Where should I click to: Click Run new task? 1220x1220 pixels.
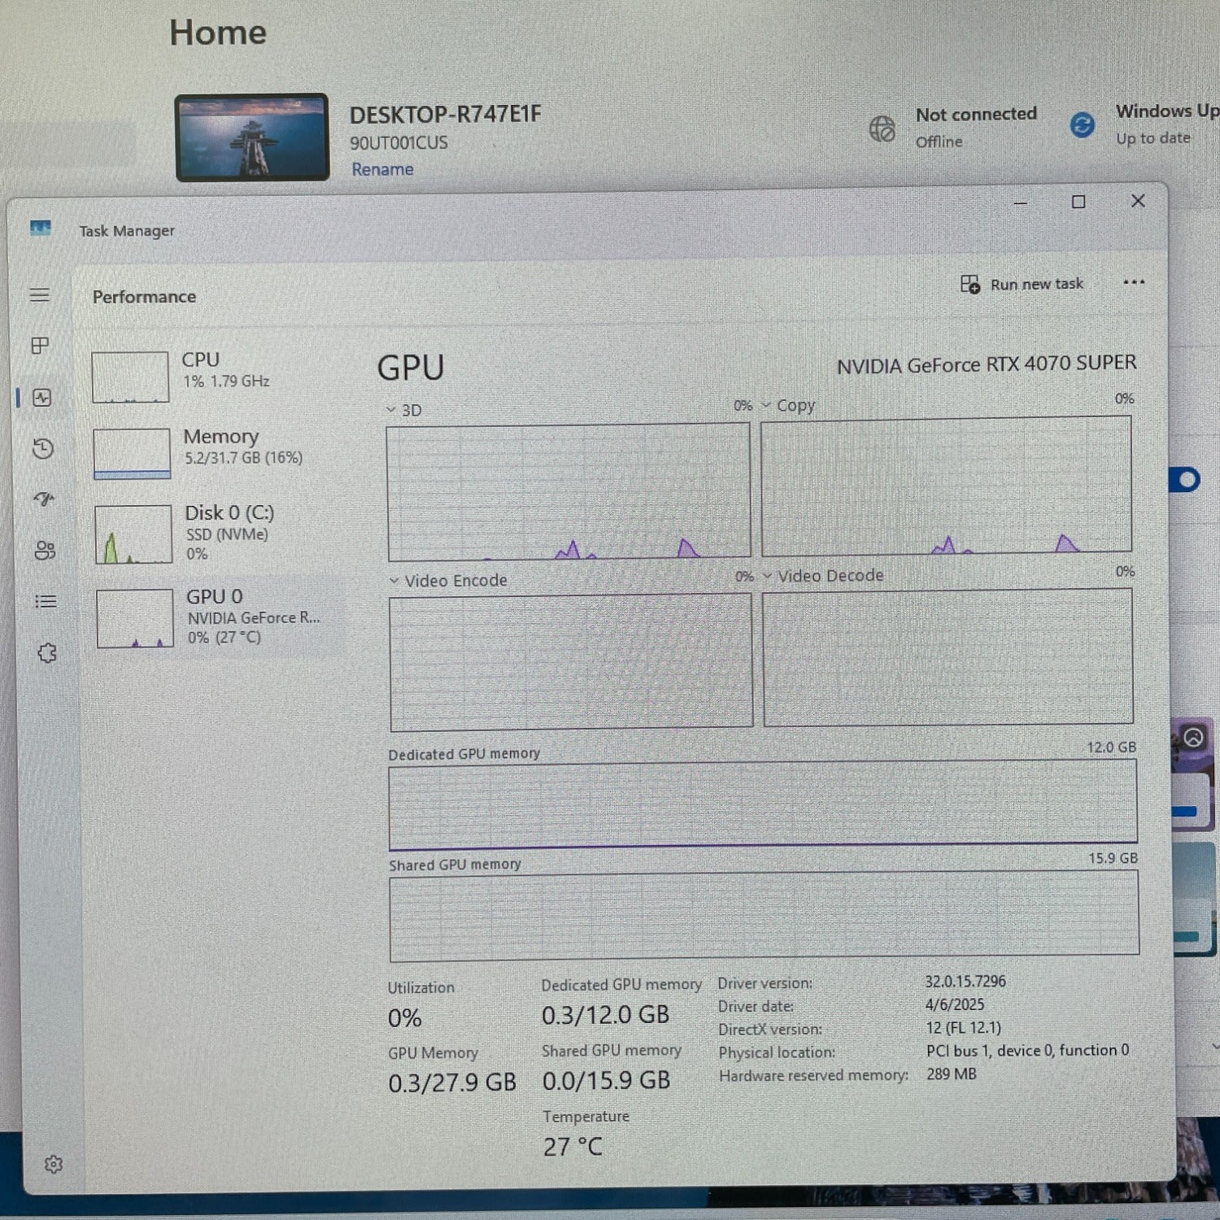click(x=1026, y=283)
